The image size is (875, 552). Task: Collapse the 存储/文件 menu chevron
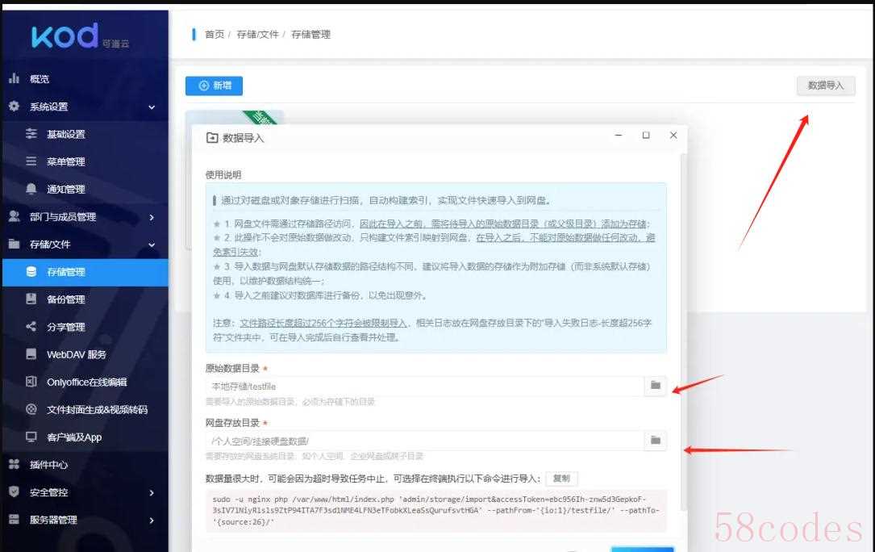[x=152, y=245]
